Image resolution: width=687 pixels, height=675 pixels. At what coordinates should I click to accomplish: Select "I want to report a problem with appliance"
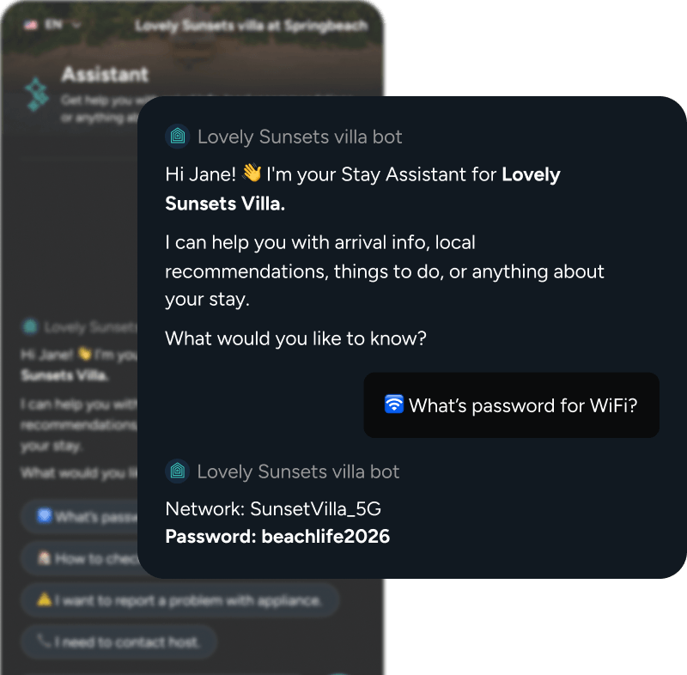click(180, 599)
